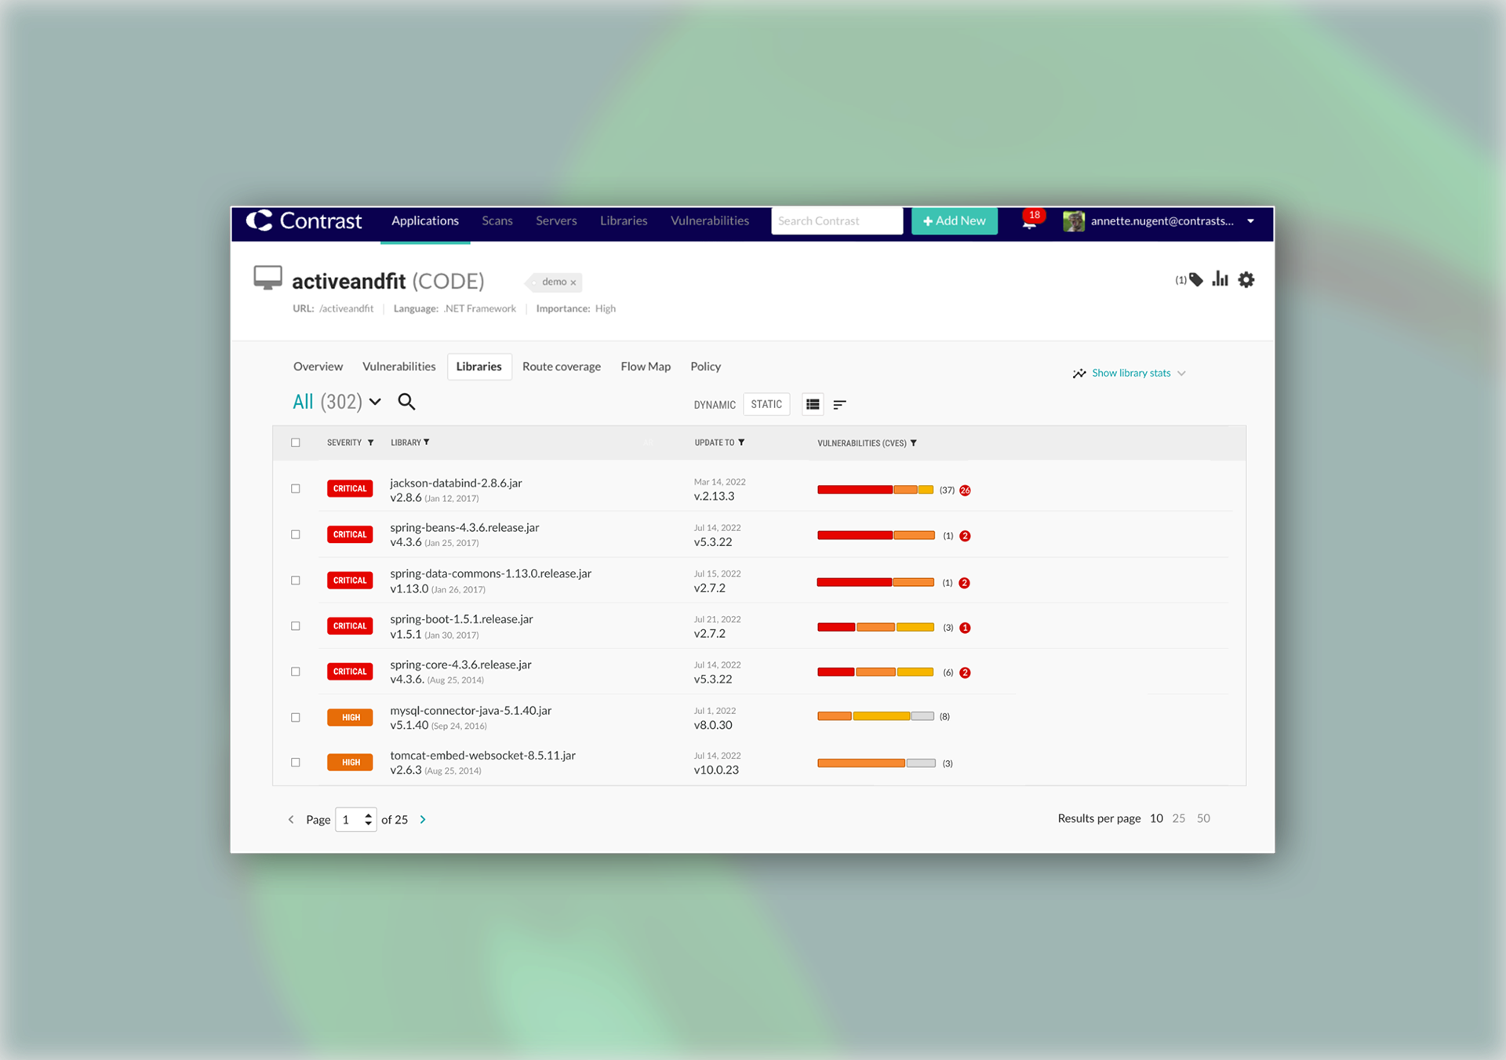Expand Show library stats section
Image resolution: width=1506 pixels, height=1060 pixels.
coord(1130,373)
